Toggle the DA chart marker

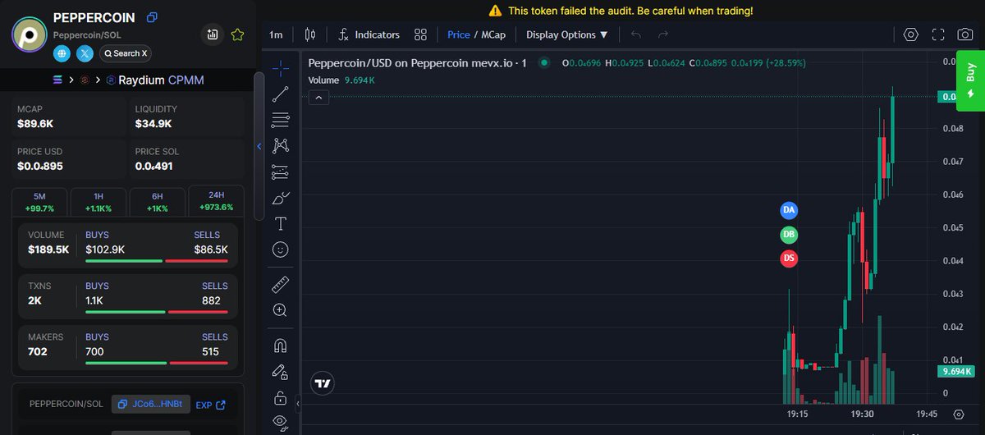tap(789, 210)
